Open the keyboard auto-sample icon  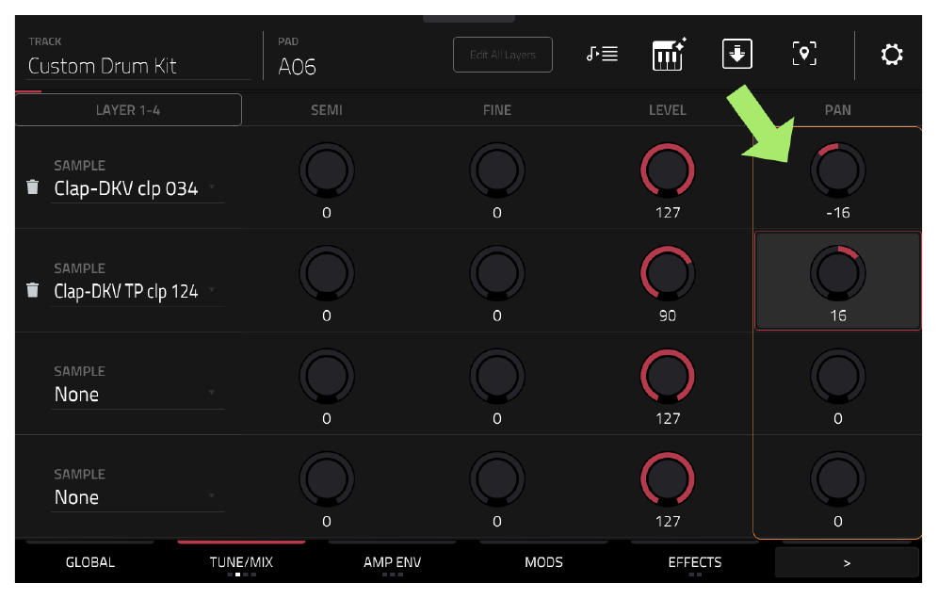point(669,55)
